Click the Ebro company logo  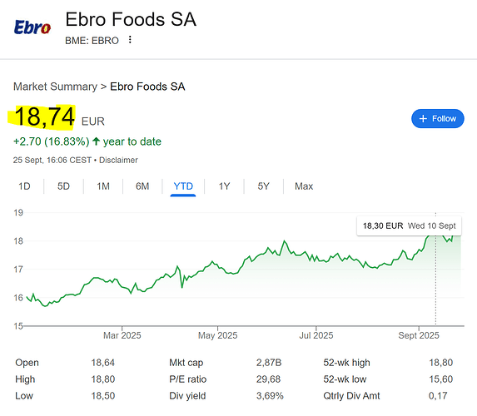pos(32,27)
